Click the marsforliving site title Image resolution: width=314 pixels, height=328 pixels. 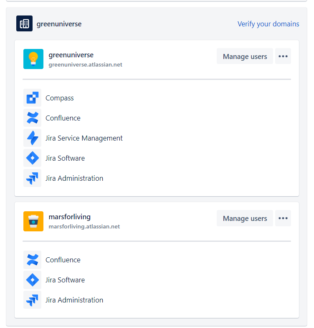69,217
